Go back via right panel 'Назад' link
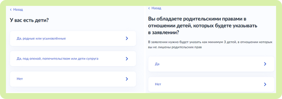 click(x=155, y=8)
